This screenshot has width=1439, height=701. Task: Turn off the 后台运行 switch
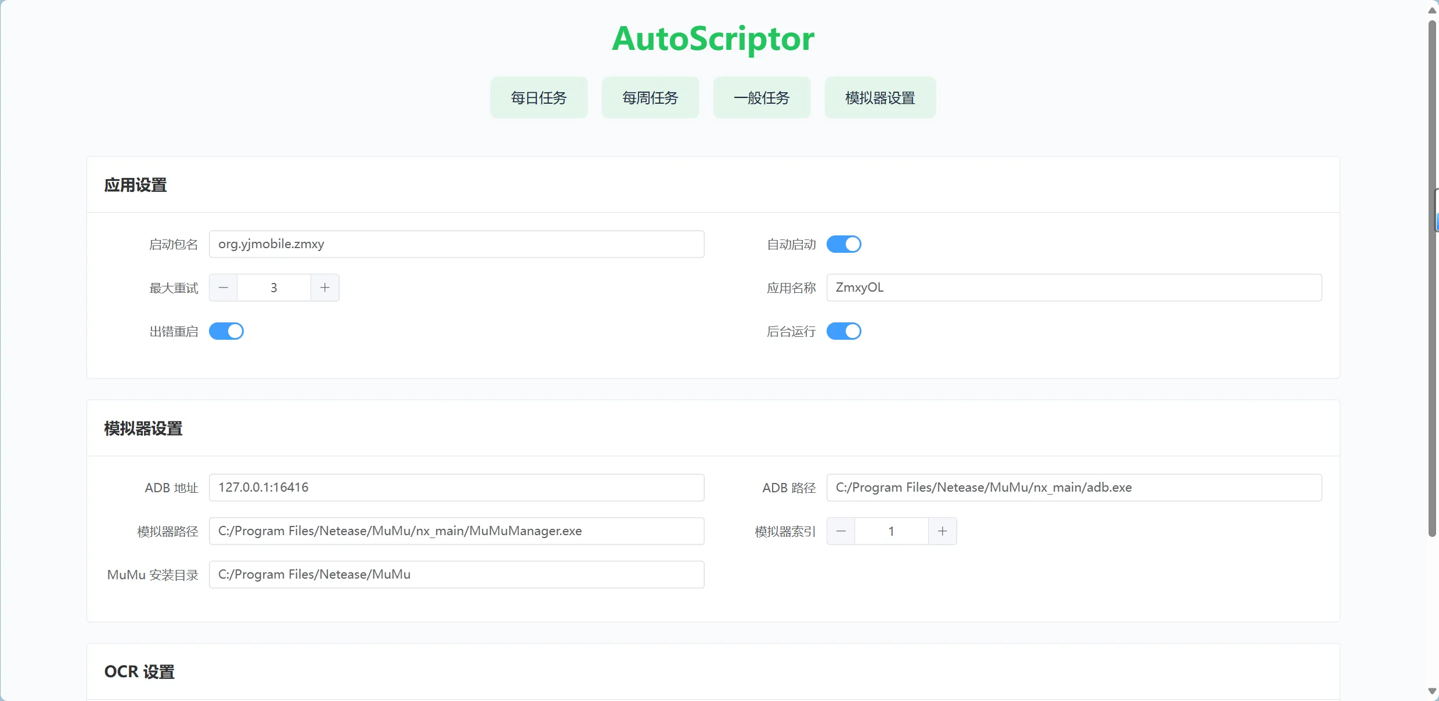coord(843,331)
